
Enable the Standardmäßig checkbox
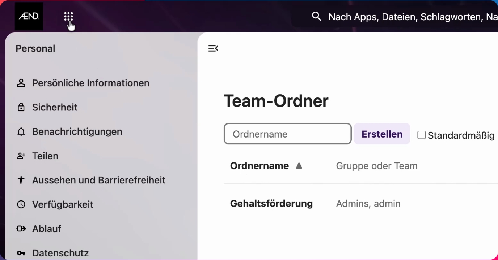(x=421, y=135)
